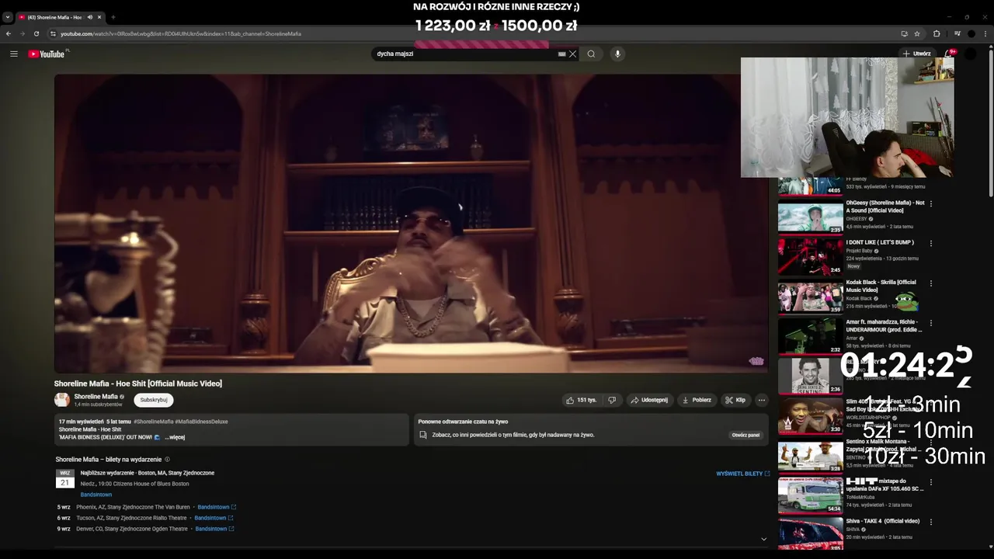The width and height of the screenshot is (994, 559).
Task: Click the Klip button
Action: pyautogui.click(x=735, y=400)
